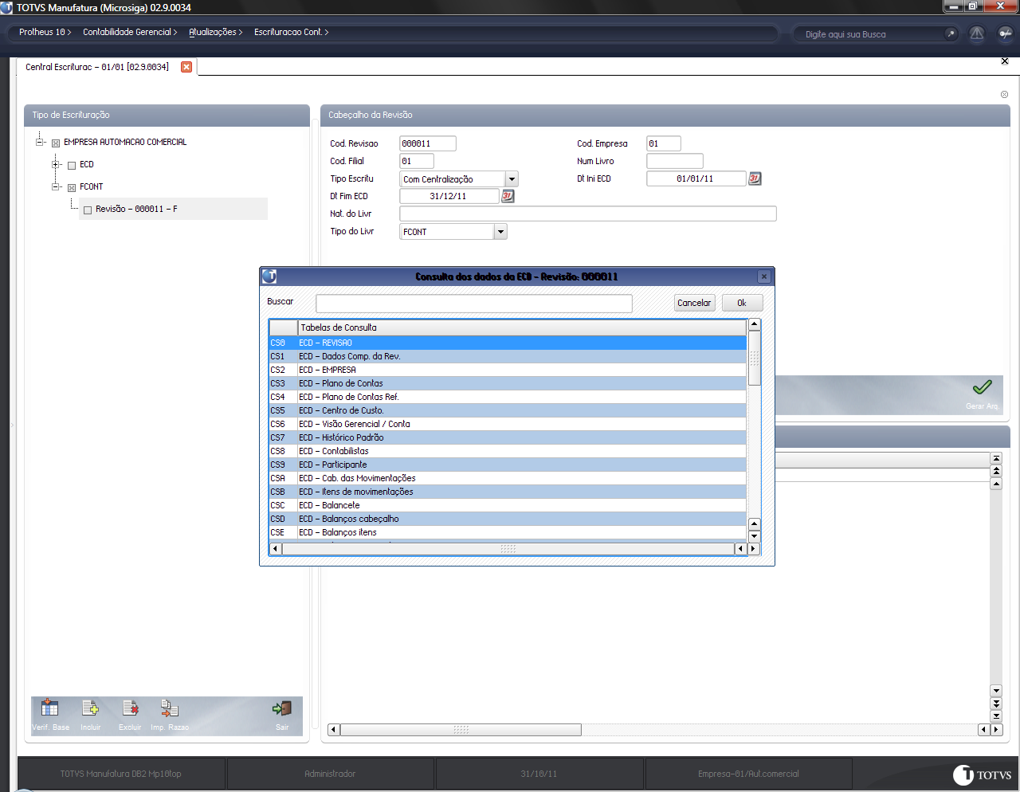
Task: Select row CSE ECD - Balanços itens
Action: tap(508, 532)
